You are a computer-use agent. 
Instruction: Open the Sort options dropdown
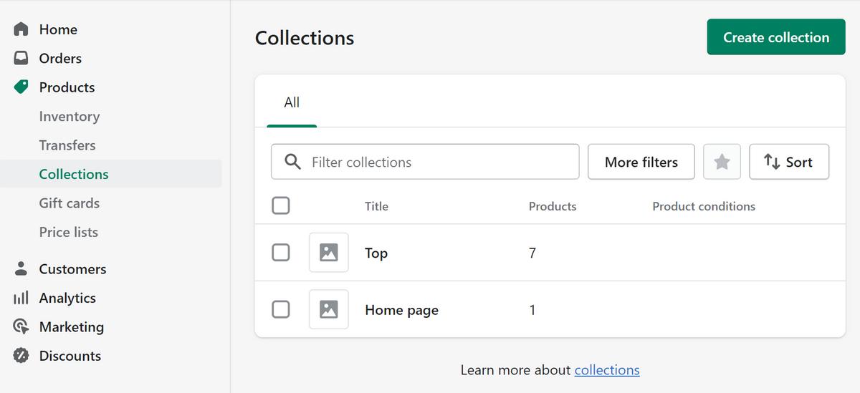[789, 162]
